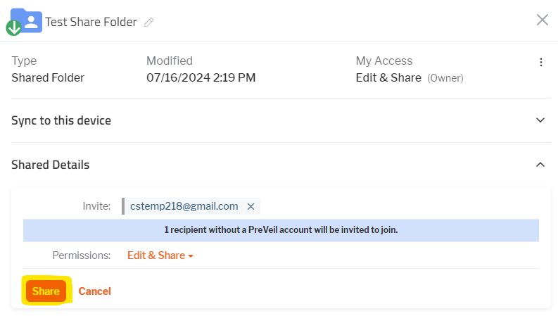
Task: Click the blue PreVeil invitation notice banner
Action: click(x=281, y=230)
